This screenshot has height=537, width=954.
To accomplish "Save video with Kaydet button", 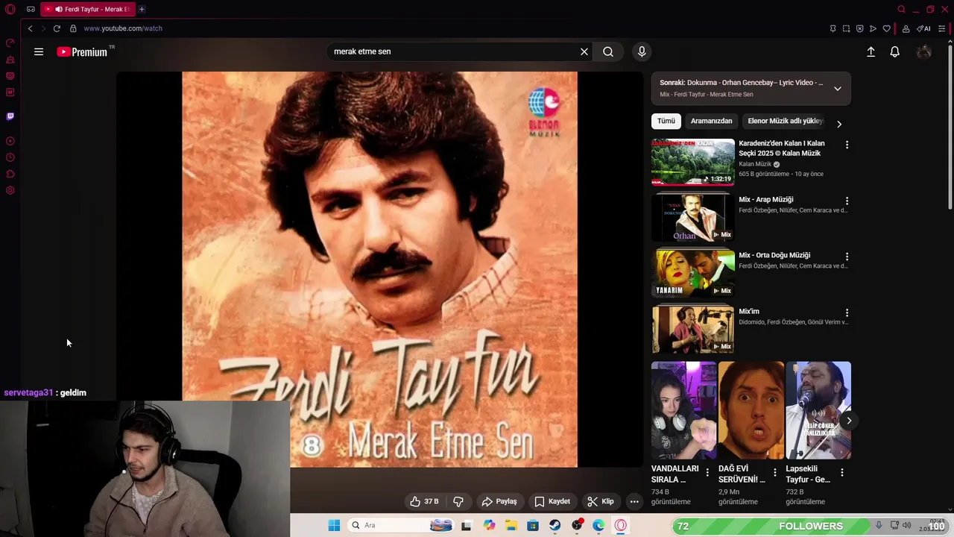I will [552, 501].
